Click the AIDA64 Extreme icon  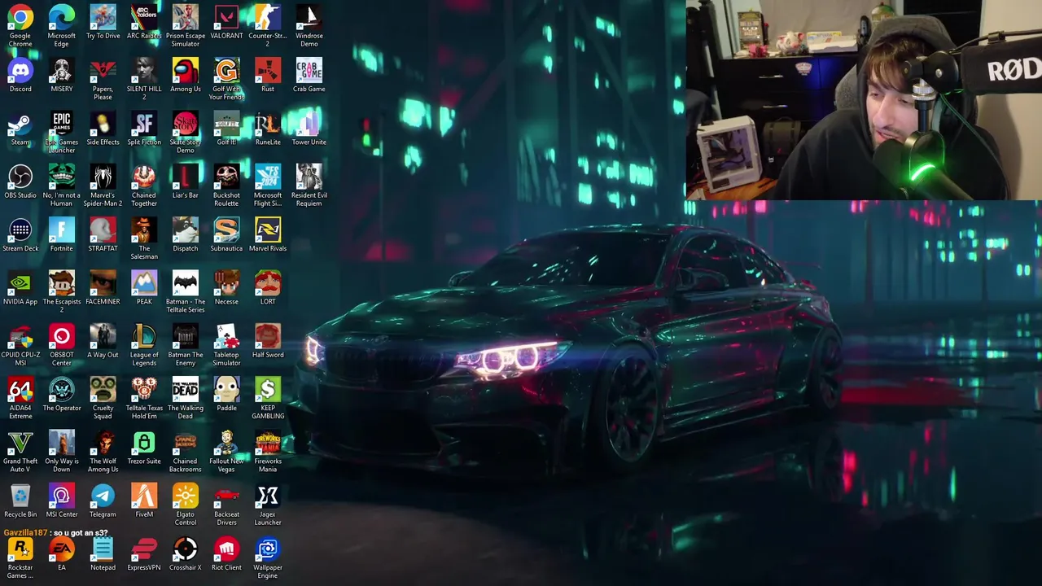(x=20, y=389)
